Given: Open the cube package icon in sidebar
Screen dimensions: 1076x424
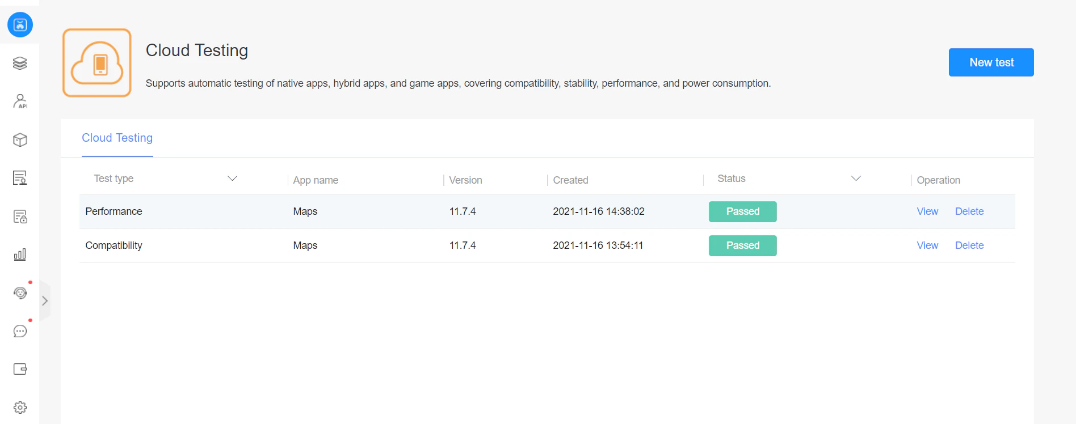Looking at the screenshot, I should (x=20, y=139).
